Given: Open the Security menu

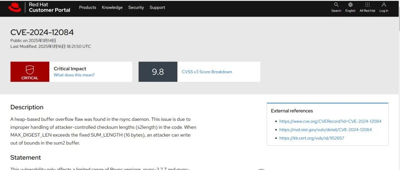Looking at the screenshot, I should (x=136, y=7).
